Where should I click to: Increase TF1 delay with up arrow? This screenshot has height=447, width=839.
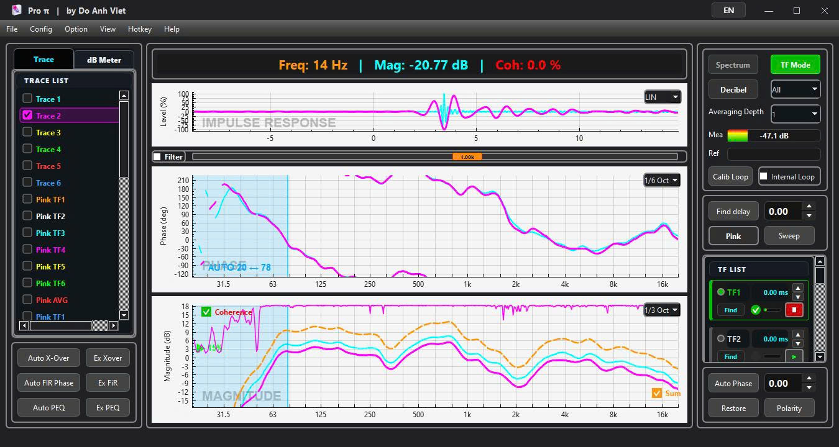click(x=798, y=287)
